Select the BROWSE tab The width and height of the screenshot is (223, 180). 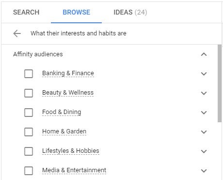point(76,12)
